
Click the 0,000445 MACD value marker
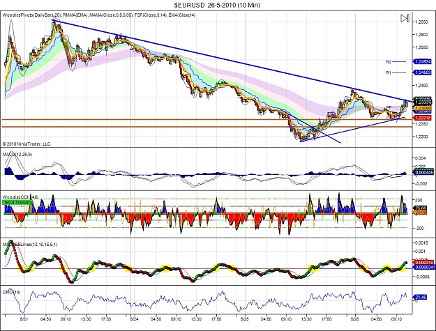(x=423, y=173)
